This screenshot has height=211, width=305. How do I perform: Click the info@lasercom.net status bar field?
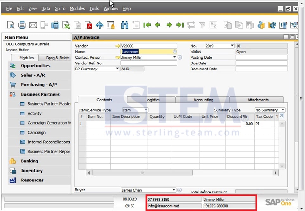[174, 206]
